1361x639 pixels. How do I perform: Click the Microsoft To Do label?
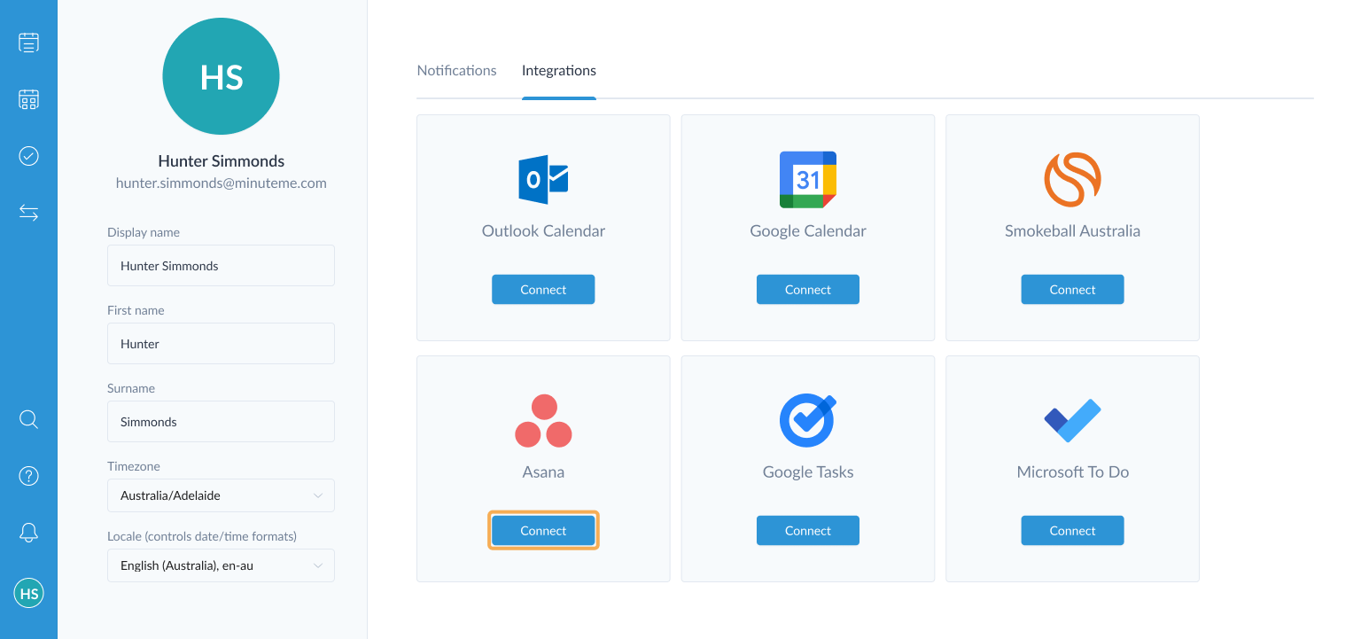1072,472
